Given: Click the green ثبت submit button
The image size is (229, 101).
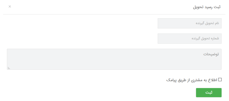Looking at the screenshot, I should click(209, 93).
